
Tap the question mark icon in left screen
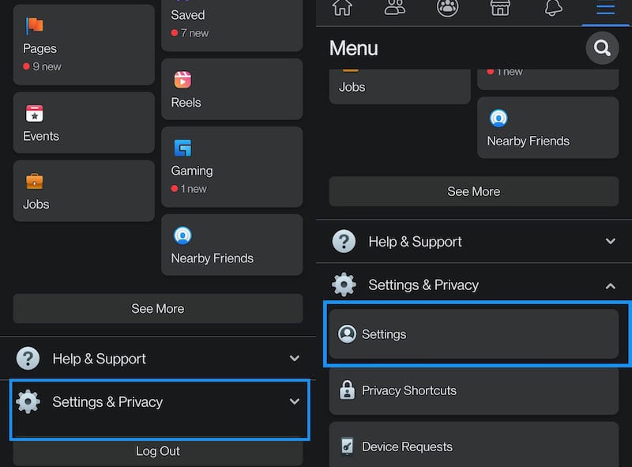(x=28, y=358)
